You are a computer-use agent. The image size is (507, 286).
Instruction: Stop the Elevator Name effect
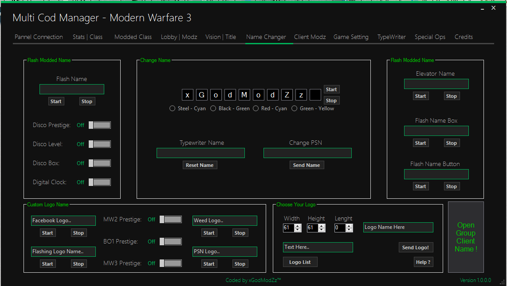point(452,96)
